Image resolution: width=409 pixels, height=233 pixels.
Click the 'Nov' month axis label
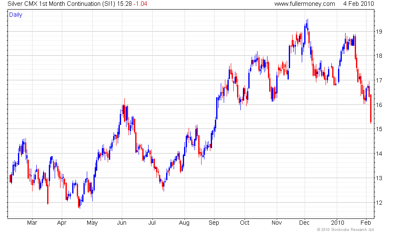click(277, 223)
